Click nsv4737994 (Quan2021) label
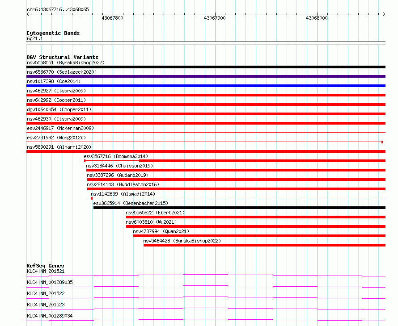The width and height of the screenshot is (398, 326). coord(161,231)
